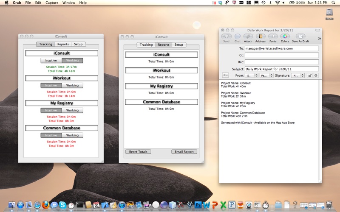This screenshot has height=212, width=340.
Task: Select Reports tab in middle iConsult window
Action: coord(164,45)
